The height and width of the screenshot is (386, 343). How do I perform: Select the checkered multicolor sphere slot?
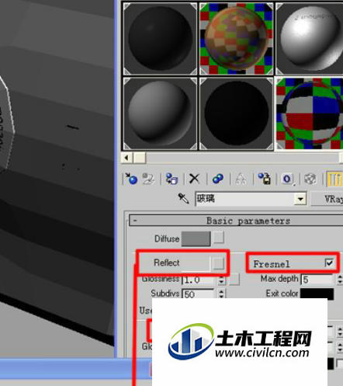pos(236,39)
